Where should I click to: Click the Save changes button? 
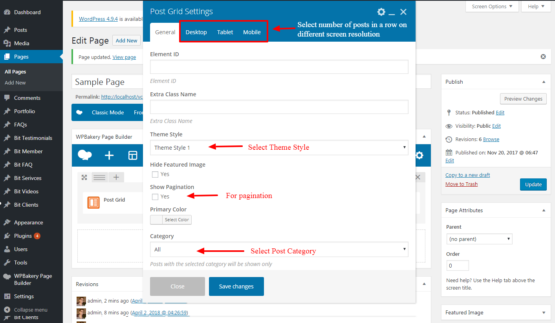[236, 286]
